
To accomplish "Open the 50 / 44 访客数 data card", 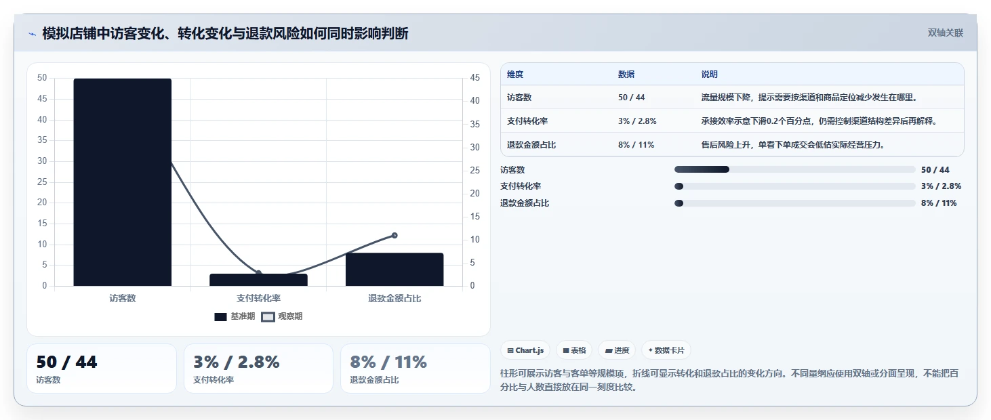I will pos(102,369).
